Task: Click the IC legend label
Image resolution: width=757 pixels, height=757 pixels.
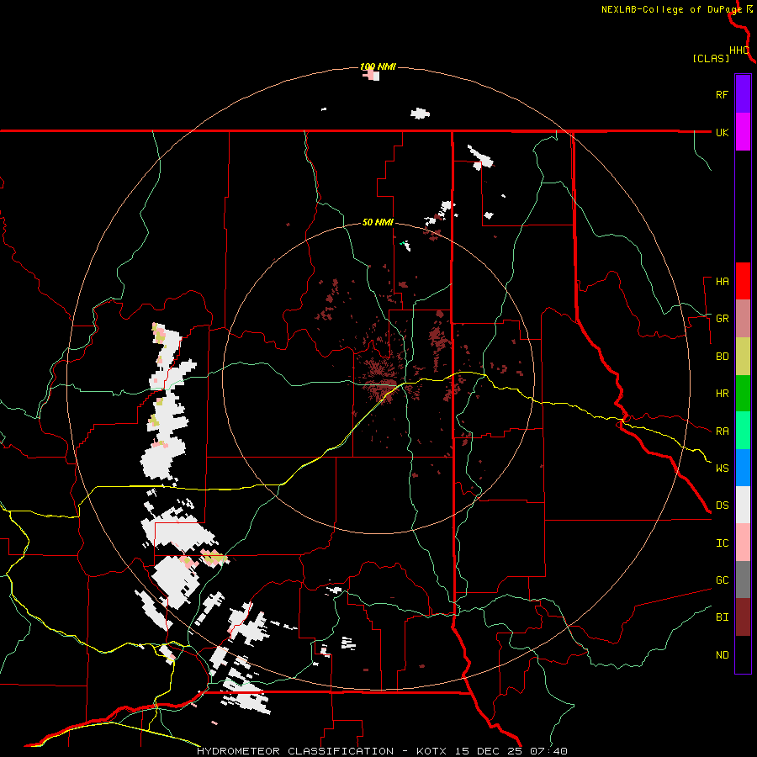Action: [x=722, y=543]
